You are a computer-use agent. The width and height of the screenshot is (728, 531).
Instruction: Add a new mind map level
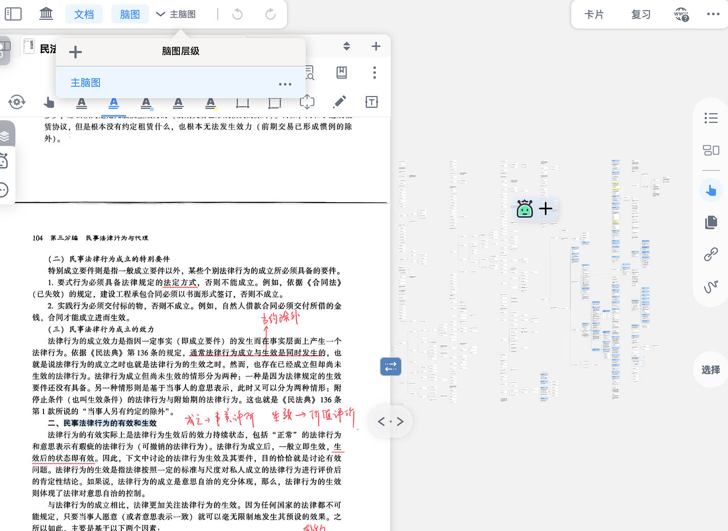pyautogui.click(x=75, y=52)
